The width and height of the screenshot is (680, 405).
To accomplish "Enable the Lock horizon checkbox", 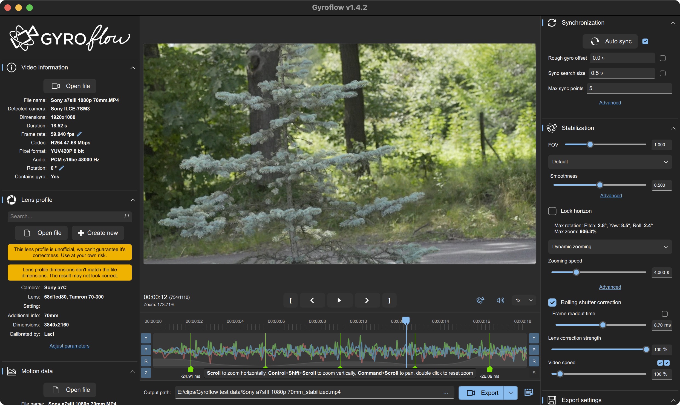I will 552,211.
